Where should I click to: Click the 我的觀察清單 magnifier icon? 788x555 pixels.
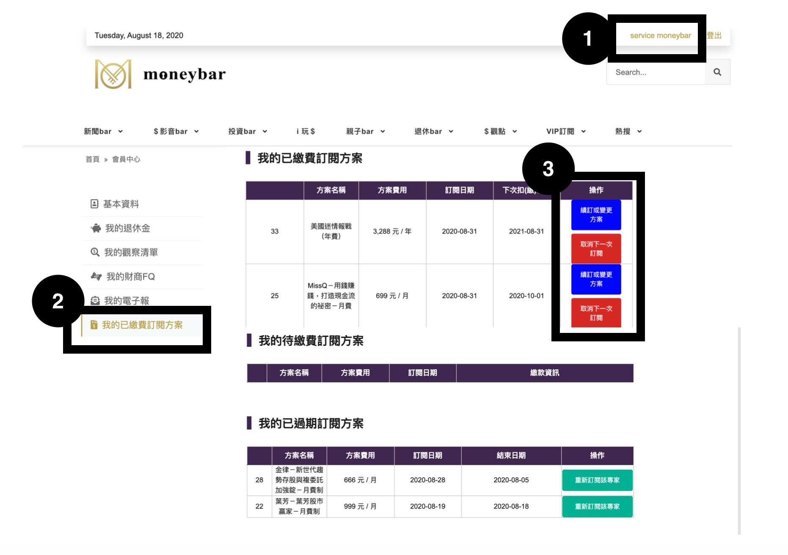(95, 253)
